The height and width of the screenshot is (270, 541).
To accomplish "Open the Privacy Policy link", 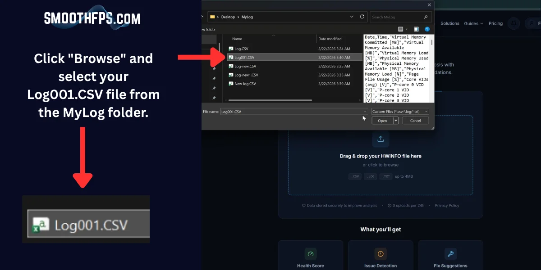I will (447, 205).
